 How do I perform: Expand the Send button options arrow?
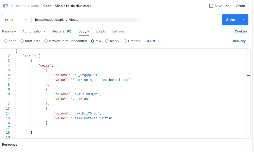click(244, 20)
